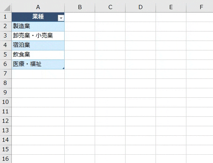Screen dimensions: 213x163
Task: Click the select-all corner triangle
Action: click(7, 8)
